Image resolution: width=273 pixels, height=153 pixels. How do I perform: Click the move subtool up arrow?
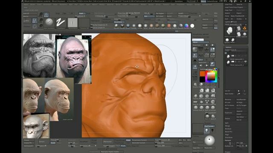point(239,91)
